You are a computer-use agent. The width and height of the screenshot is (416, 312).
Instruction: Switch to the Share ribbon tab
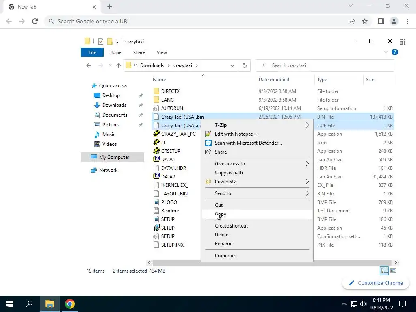coord(139,52)
